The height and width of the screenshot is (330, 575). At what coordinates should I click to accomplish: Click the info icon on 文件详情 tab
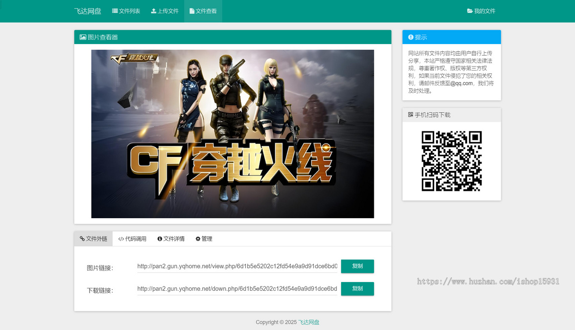(x=160, y=239)
